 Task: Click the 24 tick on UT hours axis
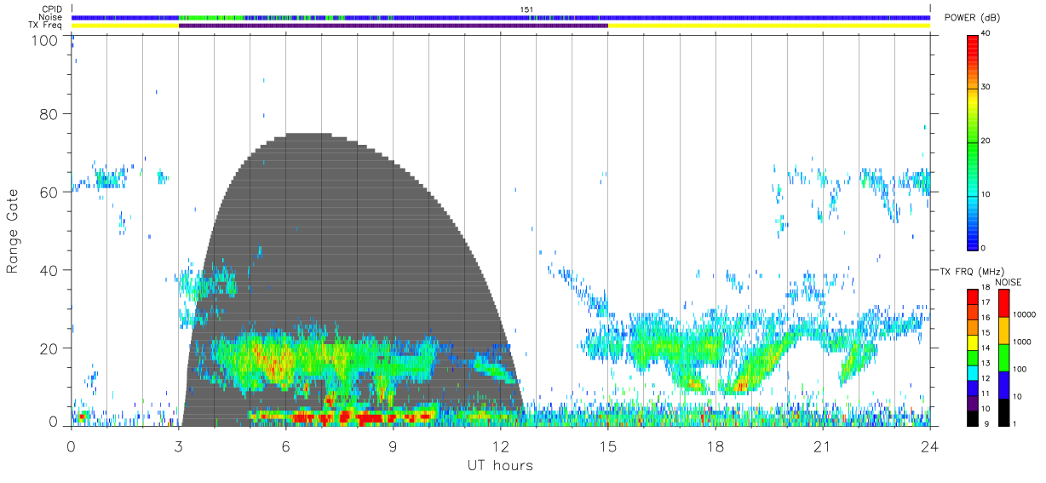929,446
